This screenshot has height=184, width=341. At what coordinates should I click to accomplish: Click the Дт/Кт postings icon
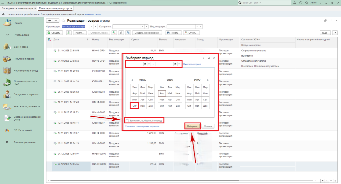click(114, 33)
